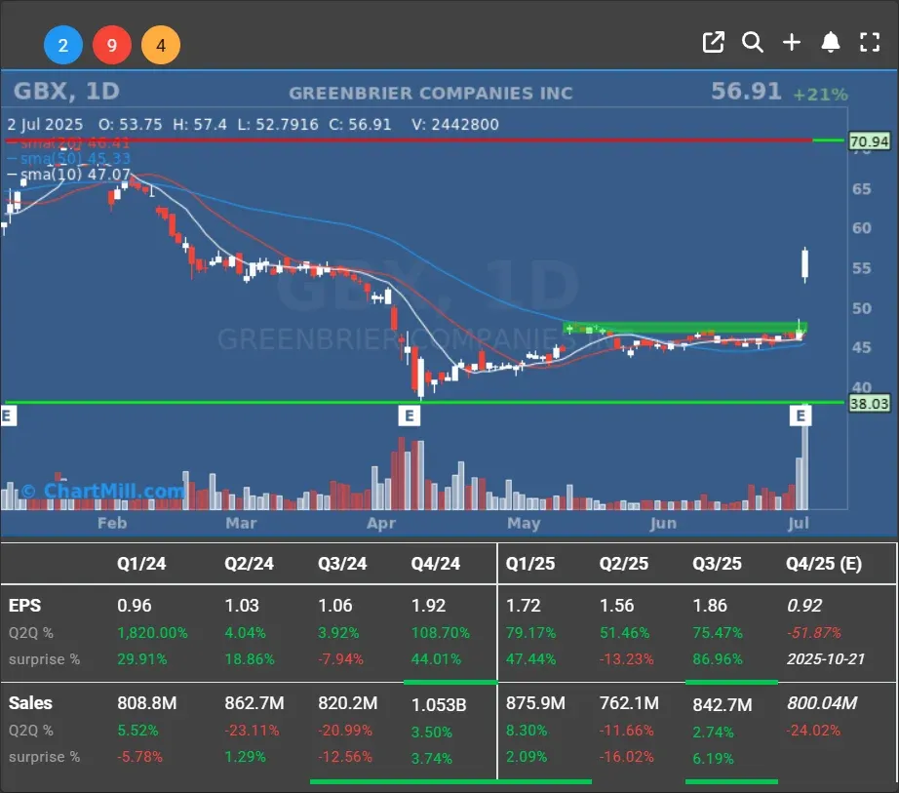Click the +21% change value
Screen dimensions: 899x793
(820, 94)
